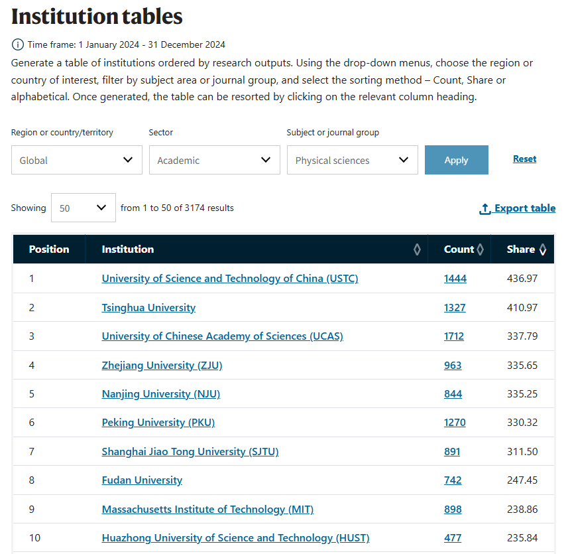
Task: Click the Export table link
Action: coord(524,208)
